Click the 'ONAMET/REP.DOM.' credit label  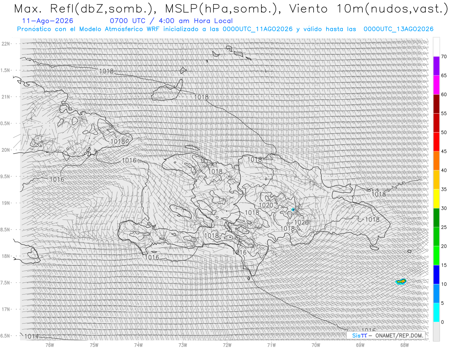399,335
